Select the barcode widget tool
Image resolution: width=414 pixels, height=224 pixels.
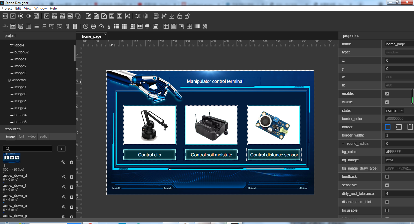click(197, 26)
